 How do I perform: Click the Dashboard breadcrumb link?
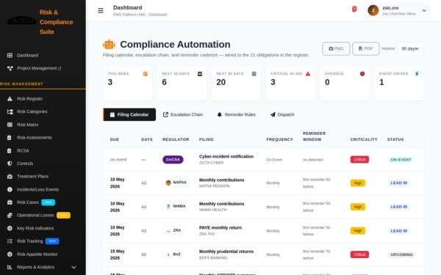click(158, 15)
